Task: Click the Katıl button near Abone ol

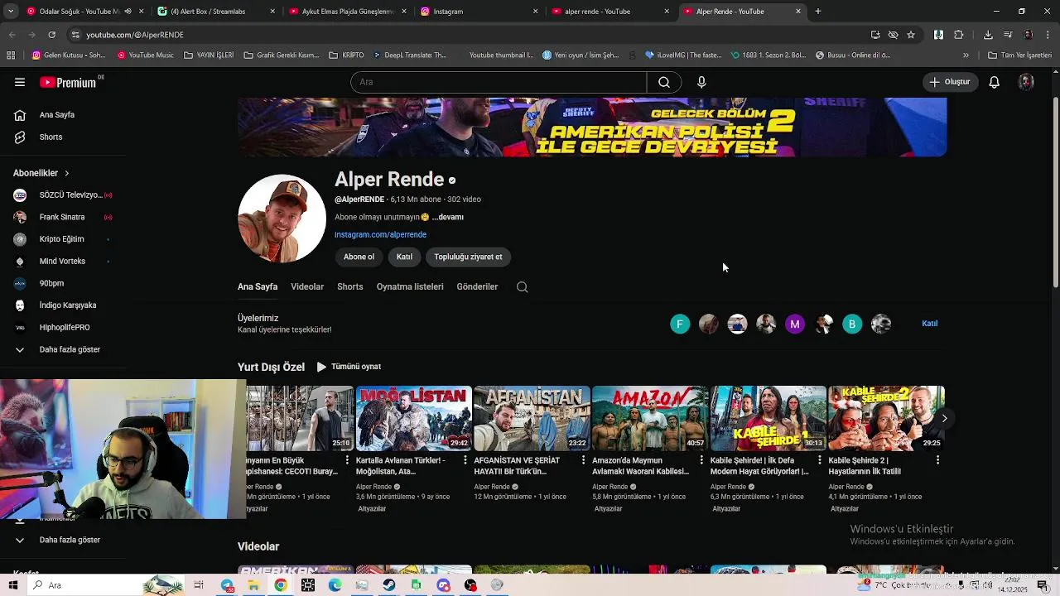Action: 404,257
